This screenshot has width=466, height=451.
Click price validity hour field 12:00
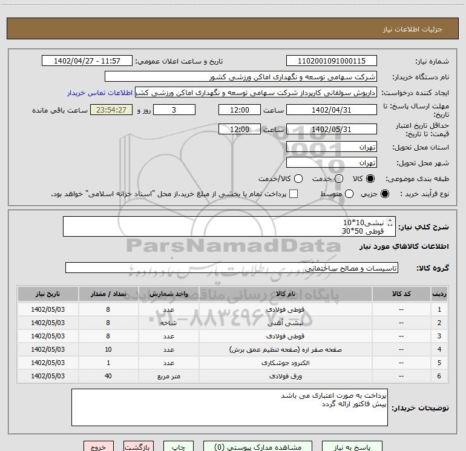pos(240,129)
